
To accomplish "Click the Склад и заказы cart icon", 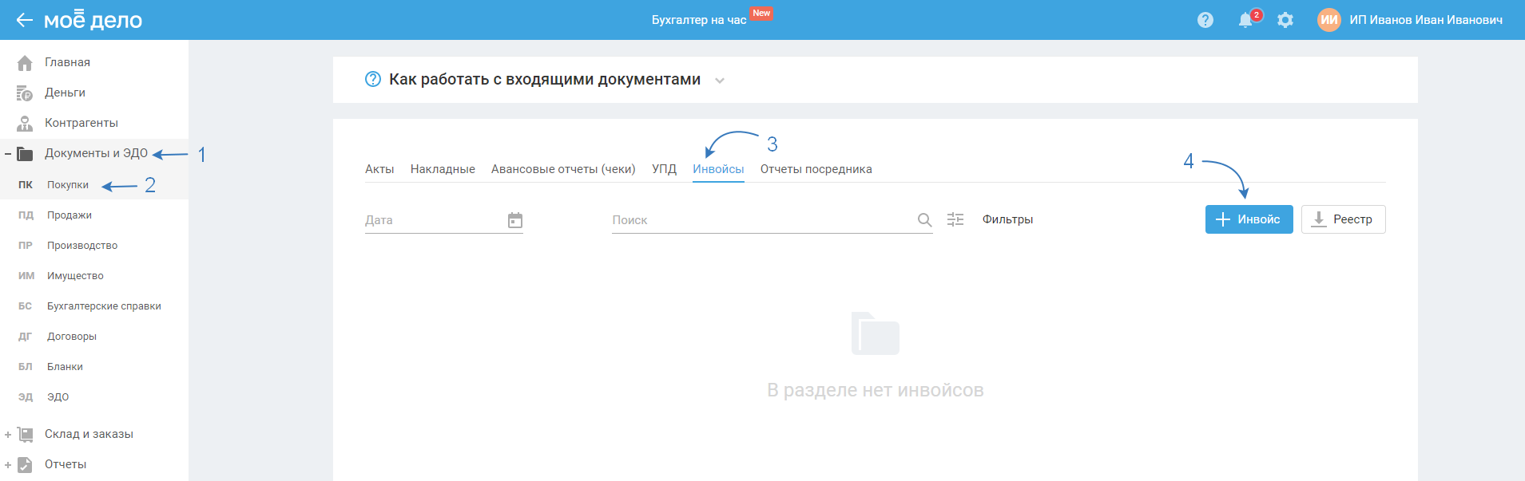I will (25, 435).
